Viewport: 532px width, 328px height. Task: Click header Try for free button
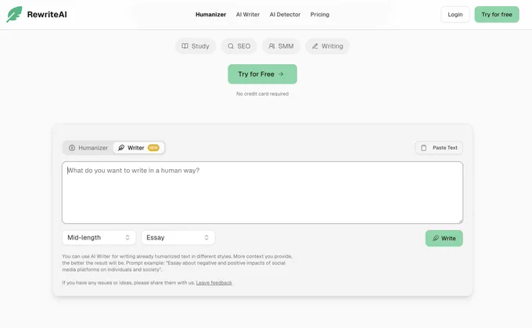(x=497, y=15)
